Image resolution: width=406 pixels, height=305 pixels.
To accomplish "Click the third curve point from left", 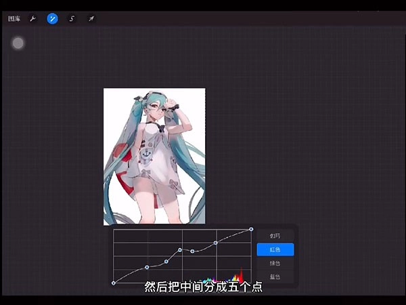I will click(166, 261).
